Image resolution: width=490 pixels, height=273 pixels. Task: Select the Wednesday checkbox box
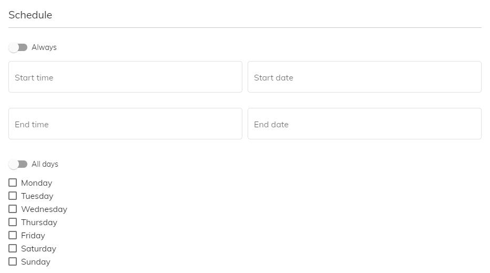pos(13,209)
